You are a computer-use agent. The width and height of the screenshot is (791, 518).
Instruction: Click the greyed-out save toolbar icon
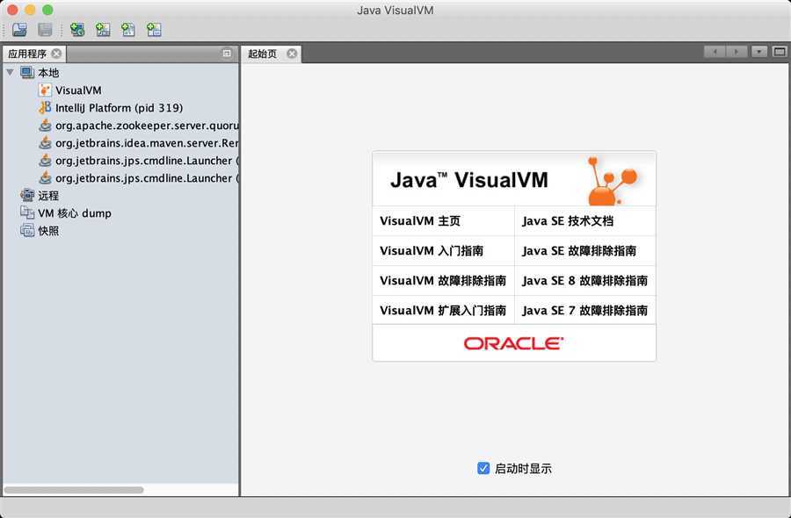[45, 30]
